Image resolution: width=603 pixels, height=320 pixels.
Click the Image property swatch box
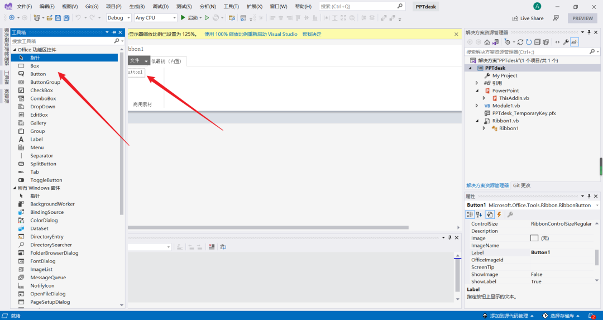point(534,238)
